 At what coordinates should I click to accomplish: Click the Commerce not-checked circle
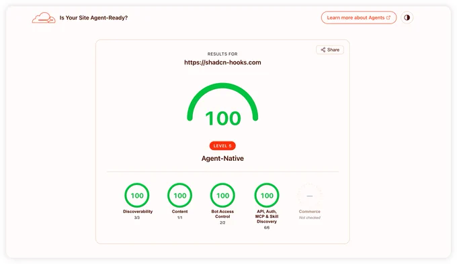coord(310,196)
